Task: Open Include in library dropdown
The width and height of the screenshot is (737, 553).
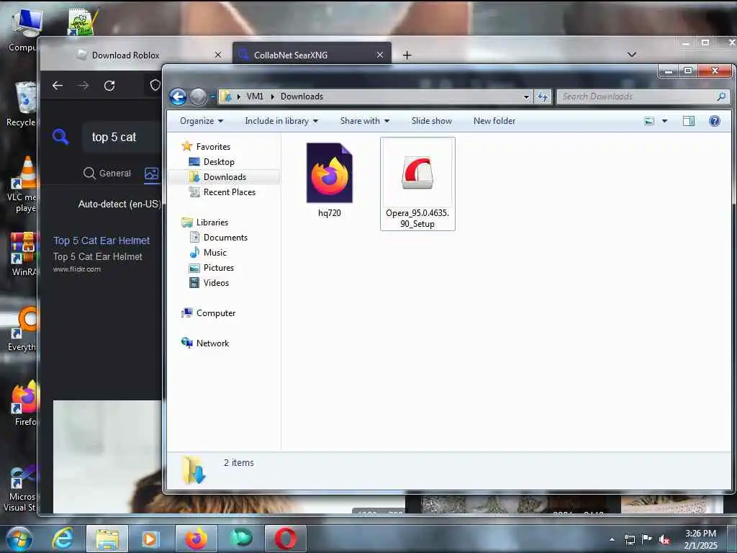Action: 281,121
